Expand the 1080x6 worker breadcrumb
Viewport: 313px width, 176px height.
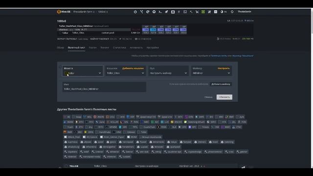[x=103, y=12]
